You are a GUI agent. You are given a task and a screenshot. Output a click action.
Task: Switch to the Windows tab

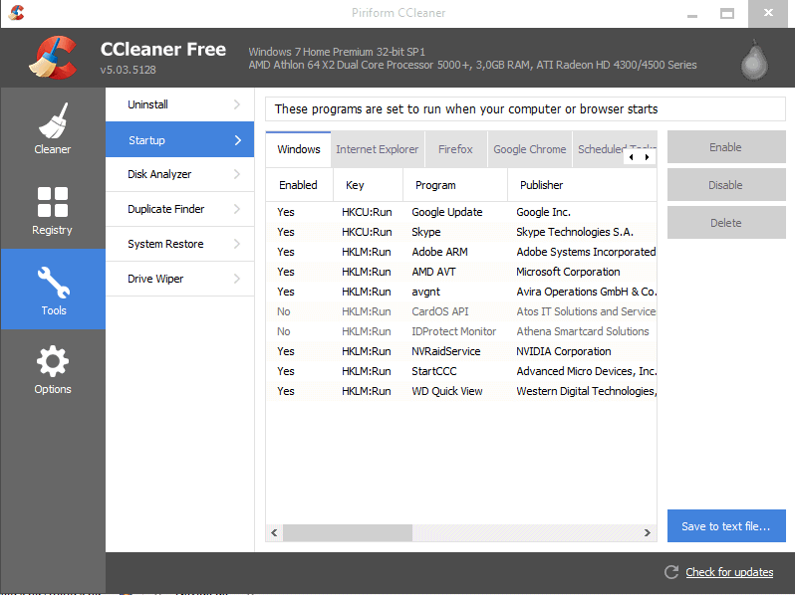click(298, 149)
